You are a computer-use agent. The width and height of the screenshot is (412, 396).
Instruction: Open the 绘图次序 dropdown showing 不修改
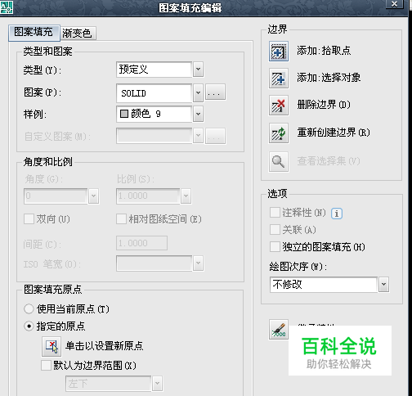[x=383, y=285]
